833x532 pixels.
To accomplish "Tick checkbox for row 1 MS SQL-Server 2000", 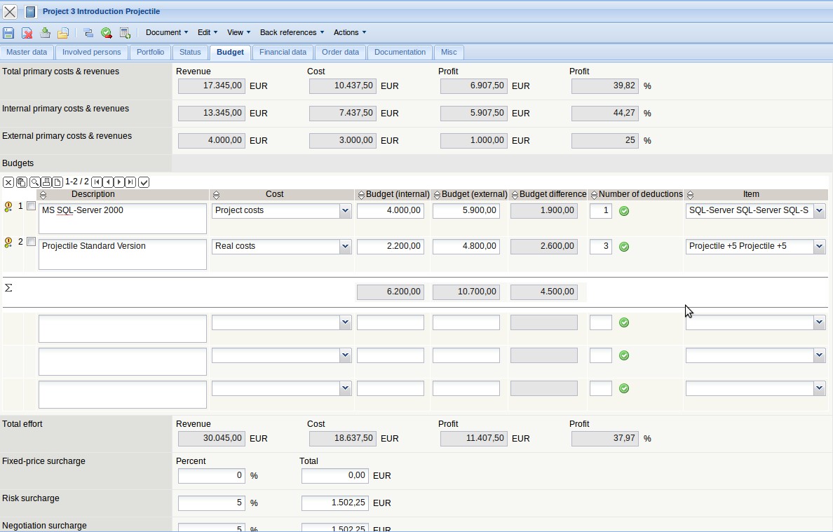I will click(x=31, y=206).
